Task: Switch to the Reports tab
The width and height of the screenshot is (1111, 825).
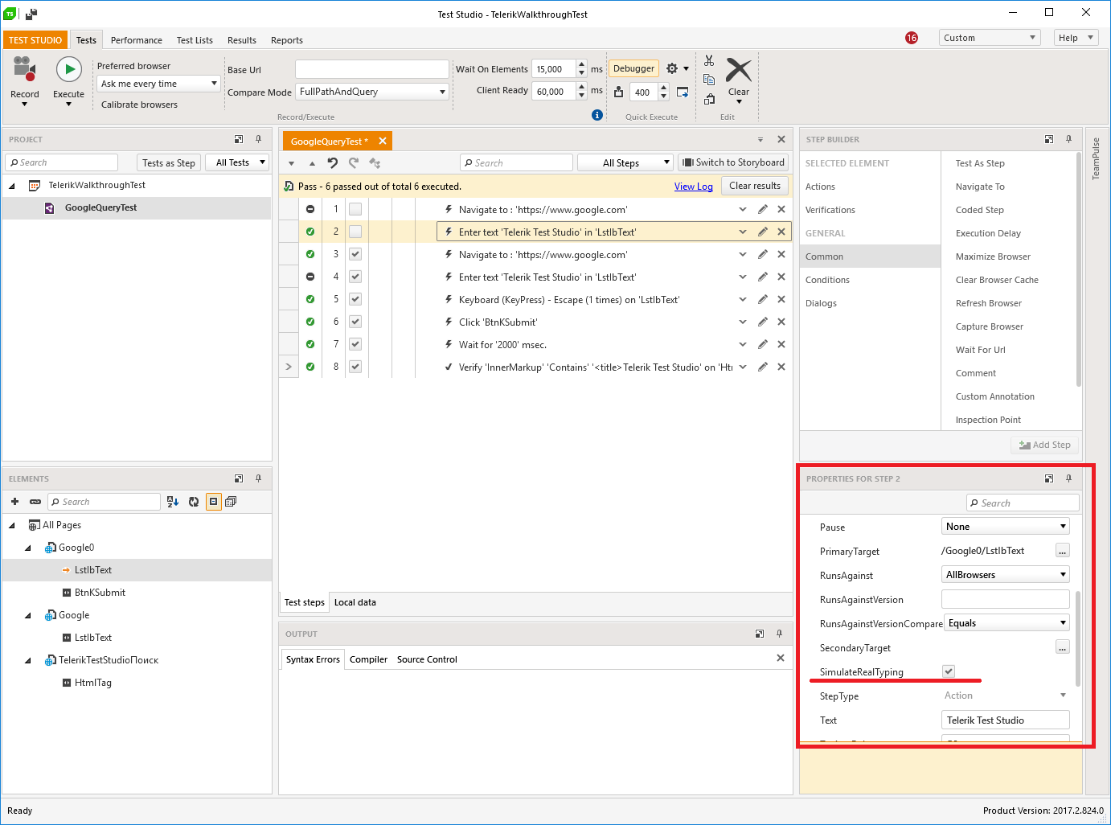Action: pyautogui.click(x=287, y=40)
